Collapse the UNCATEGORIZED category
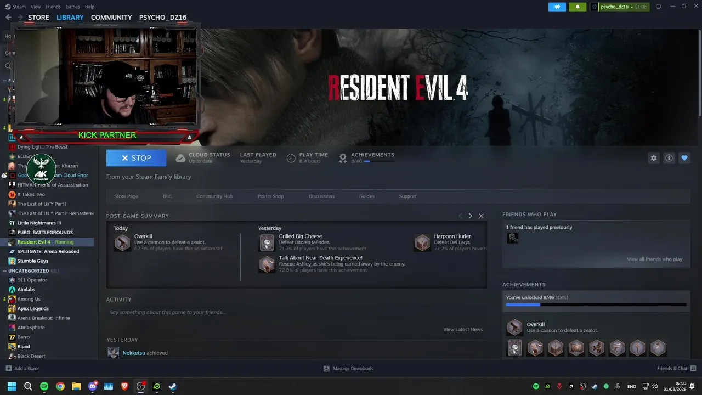The width and height of the screenshot is (702, 395). (x=5, y=270)
